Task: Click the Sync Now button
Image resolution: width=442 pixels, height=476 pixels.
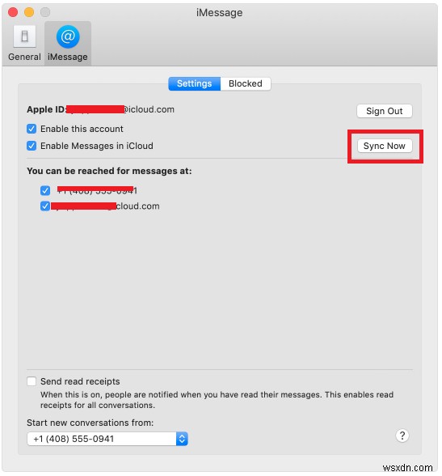Action: click(384, 146)
